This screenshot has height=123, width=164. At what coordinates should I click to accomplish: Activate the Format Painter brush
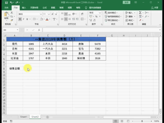[12, 20]
